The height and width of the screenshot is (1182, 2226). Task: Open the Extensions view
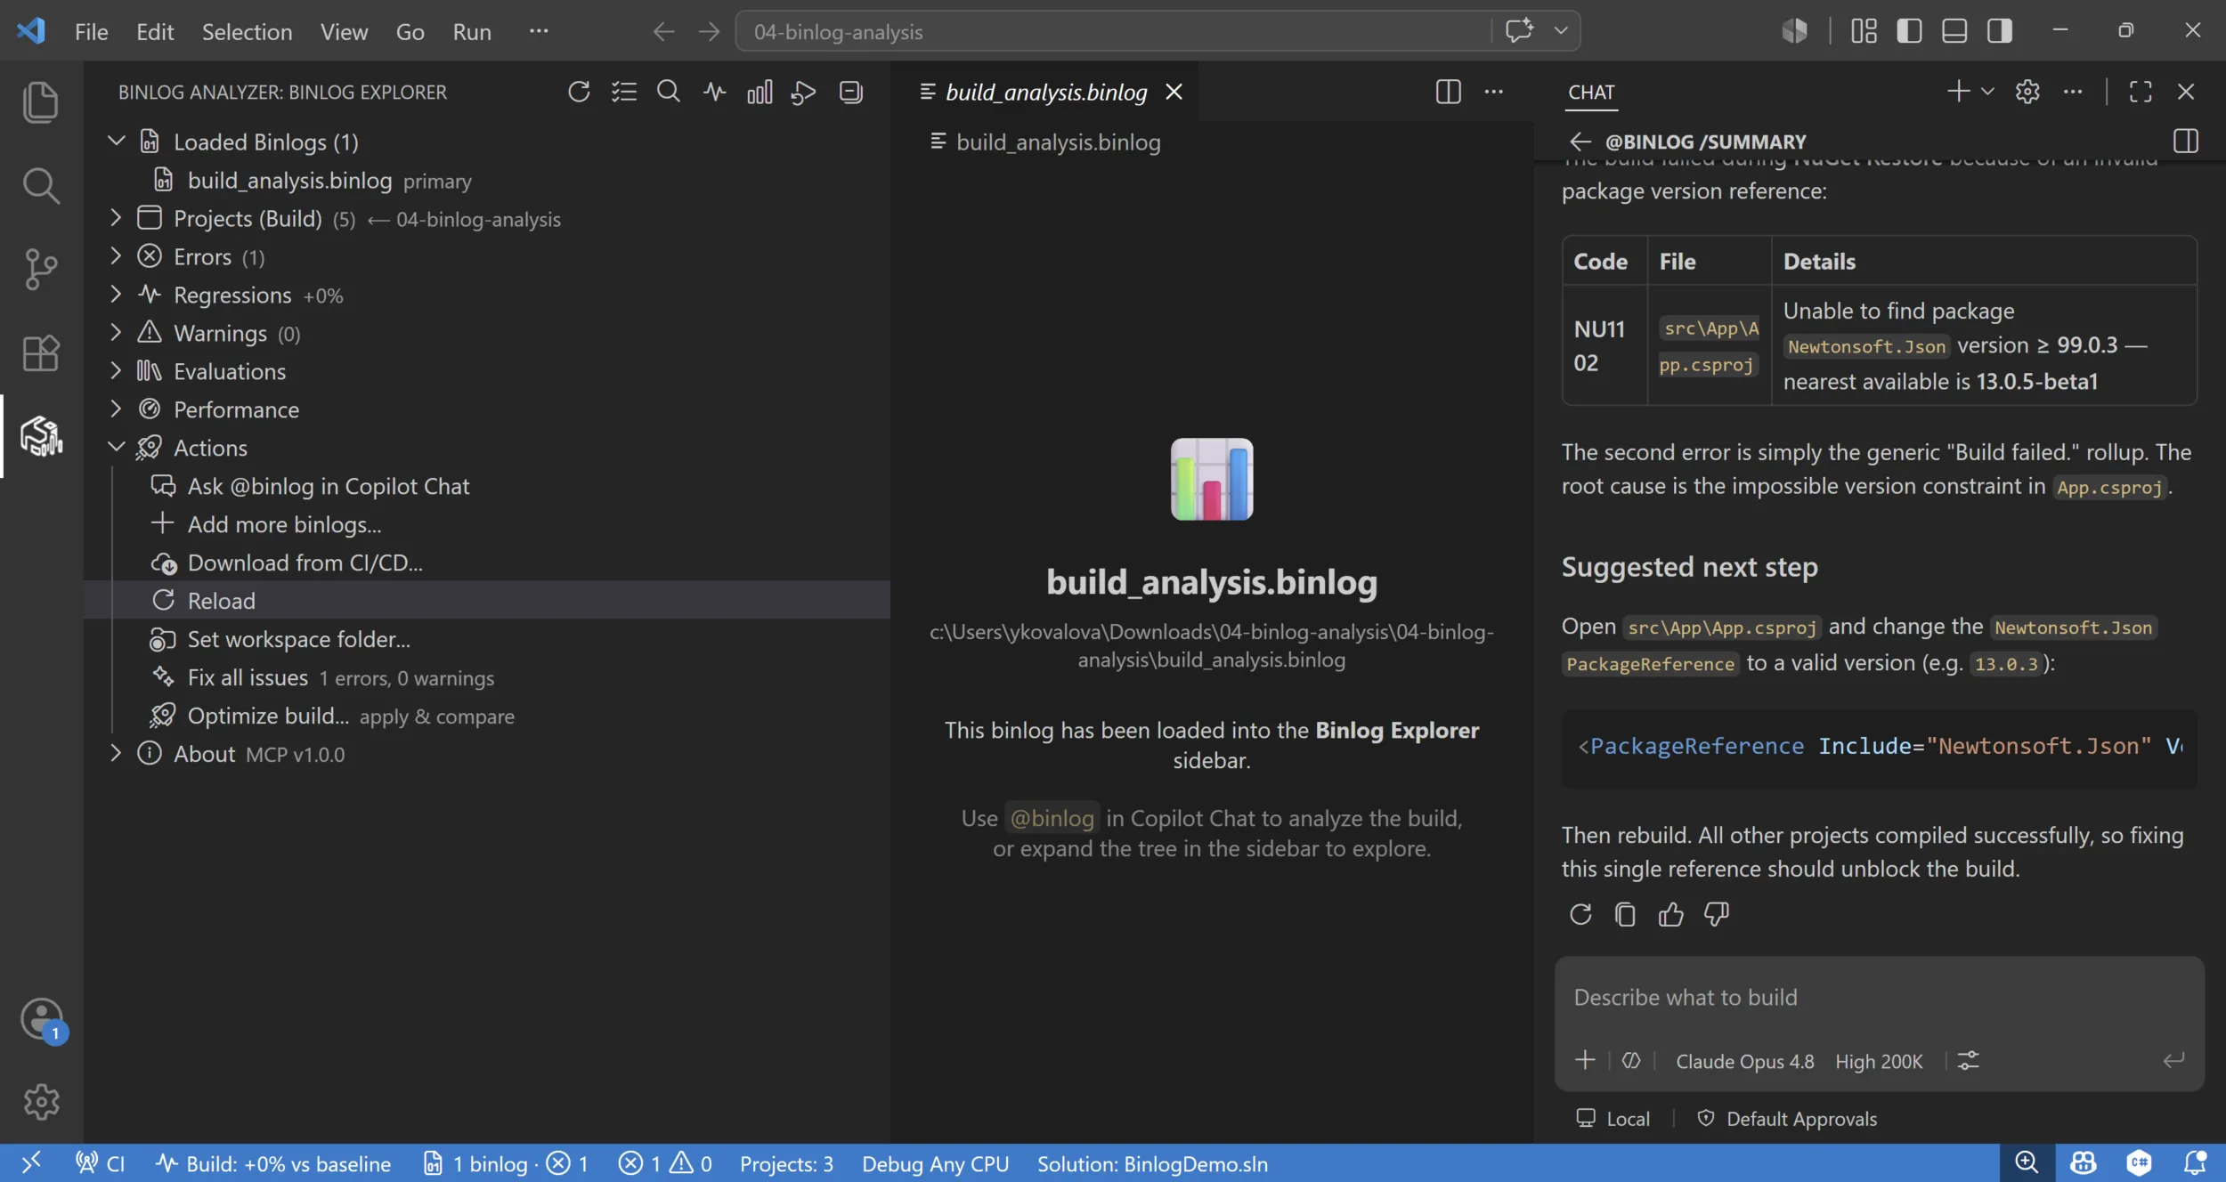pyautogui.click(x=41, y=352)
